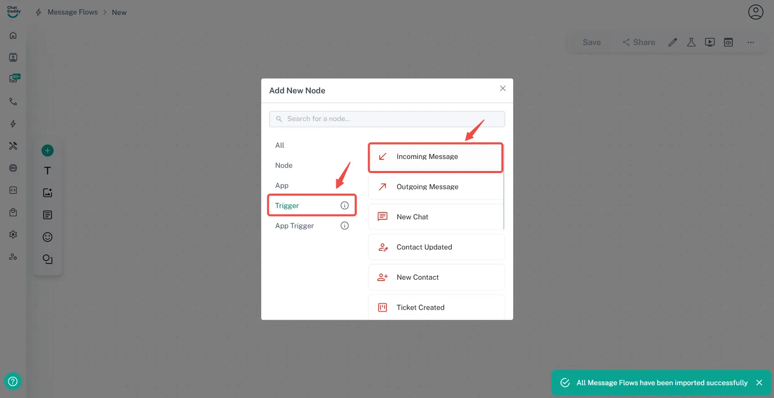Dismiss the import success notification
This screenshot has height=398, width=774.
tap(759, 383)
